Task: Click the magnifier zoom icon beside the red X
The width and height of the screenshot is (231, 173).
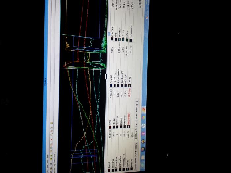Action: click(51, 135)
